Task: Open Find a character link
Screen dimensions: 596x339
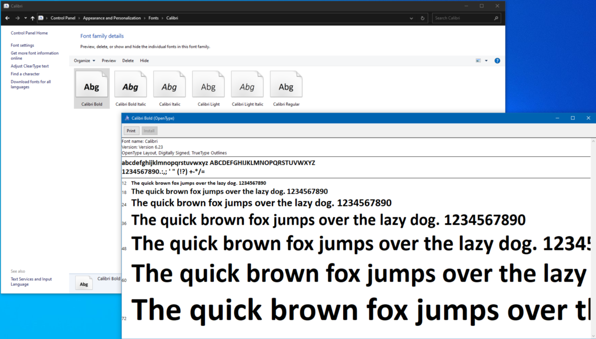Action: tap(25, 74)
